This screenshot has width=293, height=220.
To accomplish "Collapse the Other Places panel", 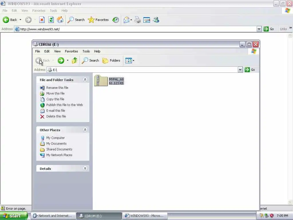I will tap(85, 130).
